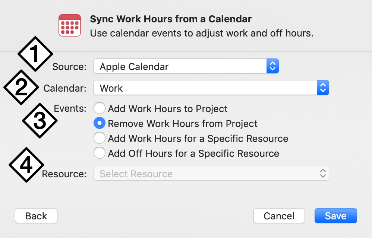The image size is (372, 238).
Task: Save the calendar sync settings
Action: (x=336, y=216)
